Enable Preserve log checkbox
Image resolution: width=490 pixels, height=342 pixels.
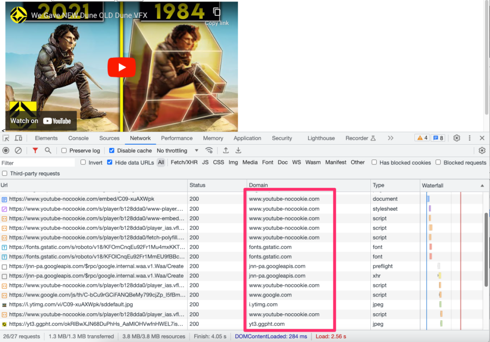tap(64, 150)
